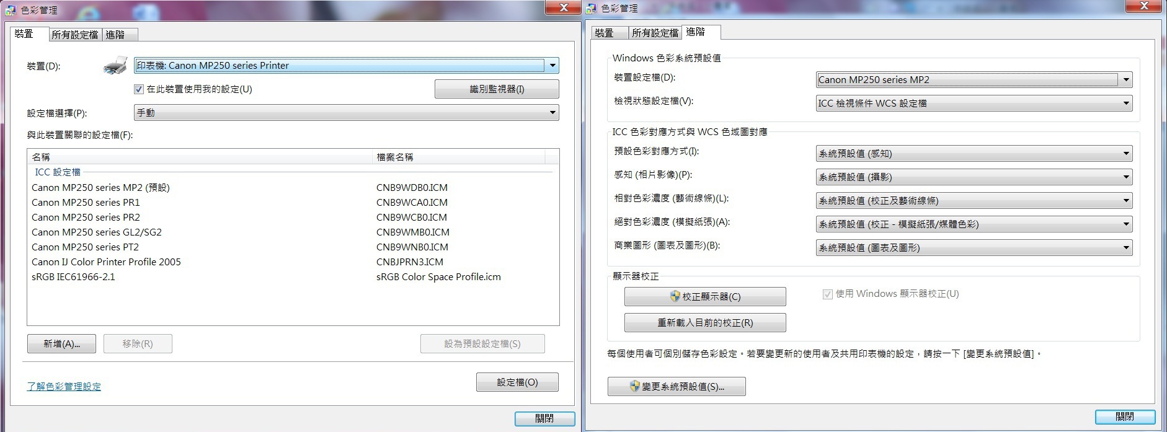1167x432 pixels.
Task: Select sRGB IEC61966-2.1 profile in list
Action: coord(291,276)
